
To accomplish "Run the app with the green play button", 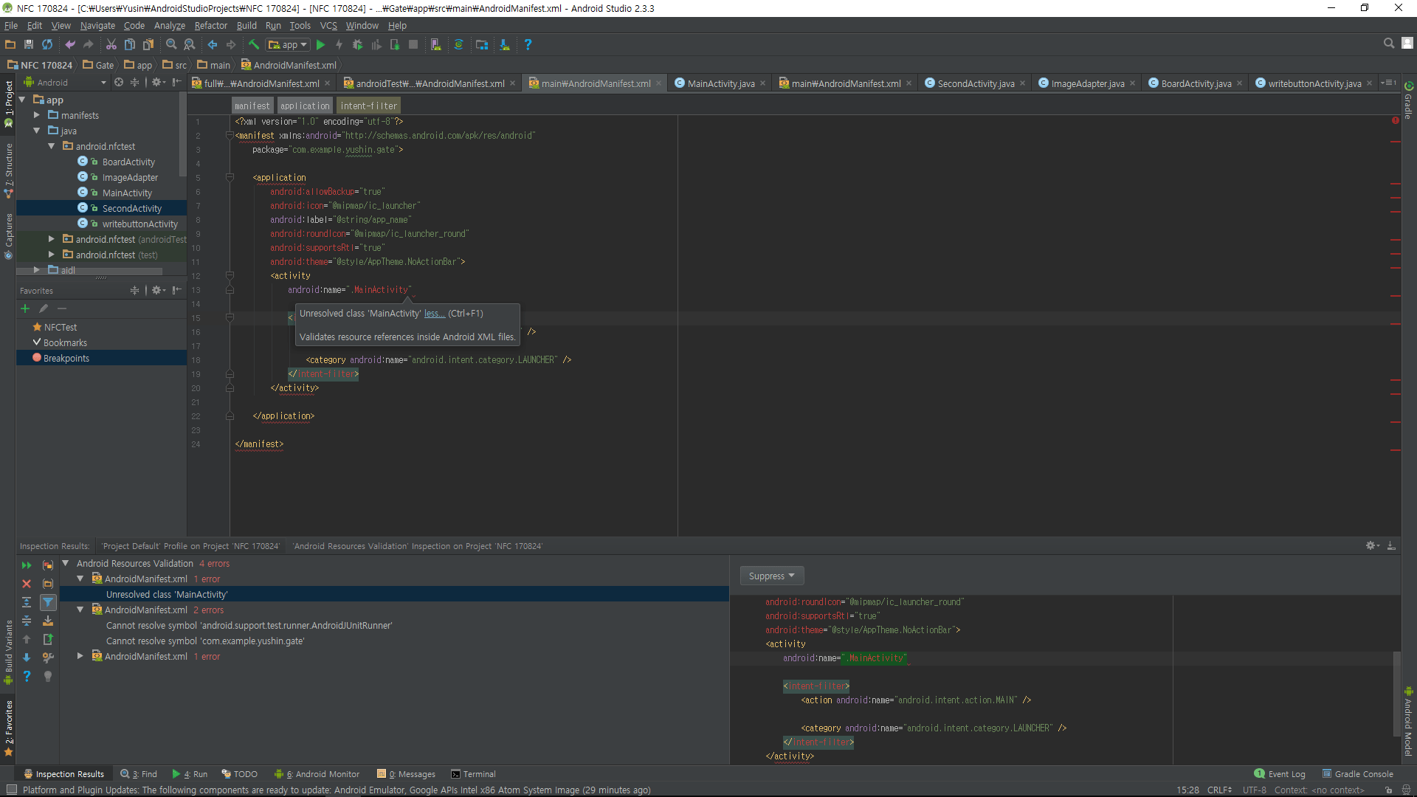I will click(x=321, y=44).
